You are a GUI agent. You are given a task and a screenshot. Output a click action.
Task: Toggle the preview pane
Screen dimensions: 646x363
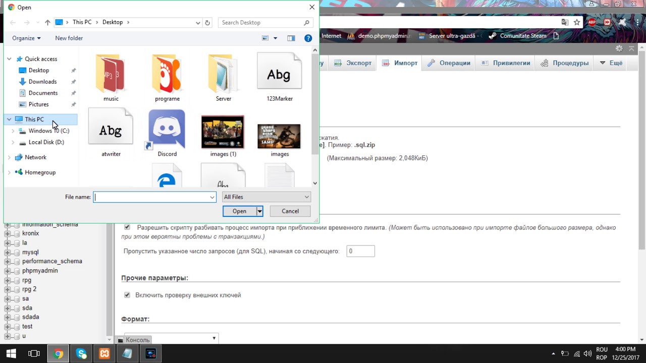point(291,38)
